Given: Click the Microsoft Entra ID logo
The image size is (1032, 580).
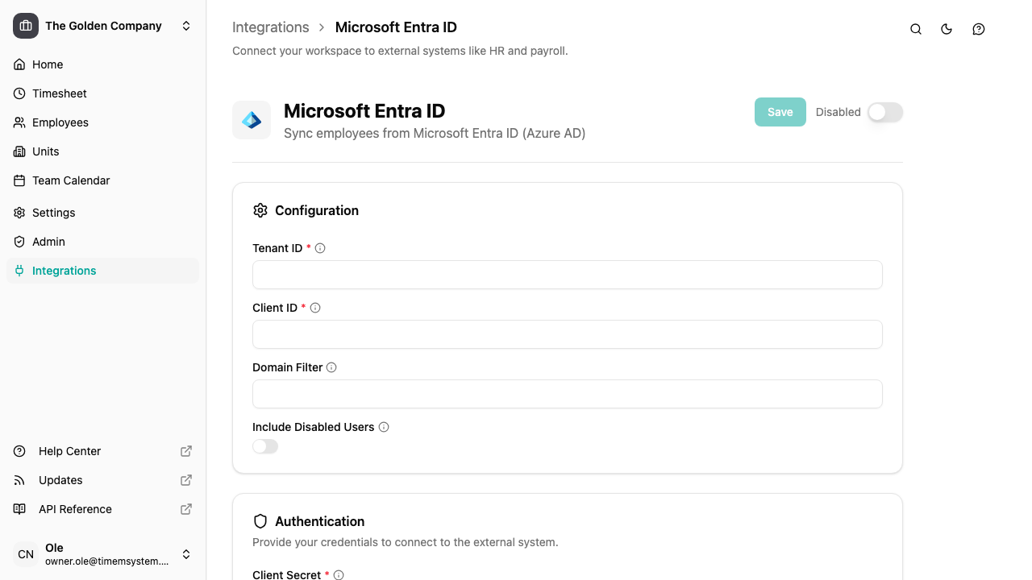Looking at the screenshot, I should pyautogui.click(x=252, y=119).
